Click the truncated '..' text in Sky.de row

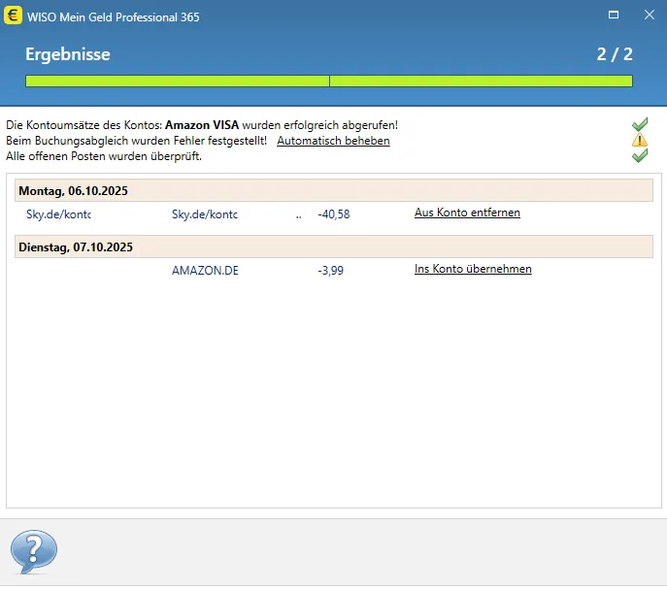(x=298, y=214)
